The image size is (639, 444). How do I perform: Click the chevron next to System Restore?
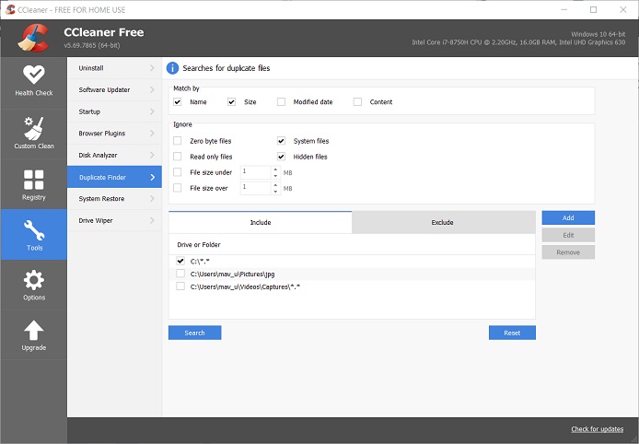coord(153,199)
